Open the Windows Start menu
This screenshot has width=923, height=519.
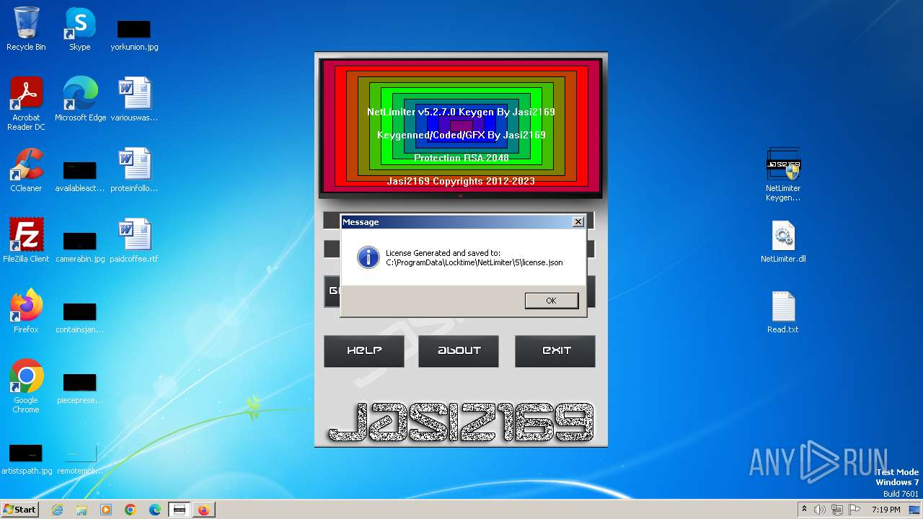click(x=19, y=510)
